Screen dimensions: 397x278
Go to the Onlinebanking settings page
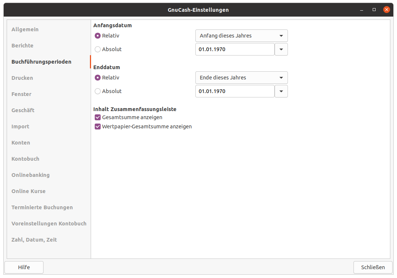31,175
